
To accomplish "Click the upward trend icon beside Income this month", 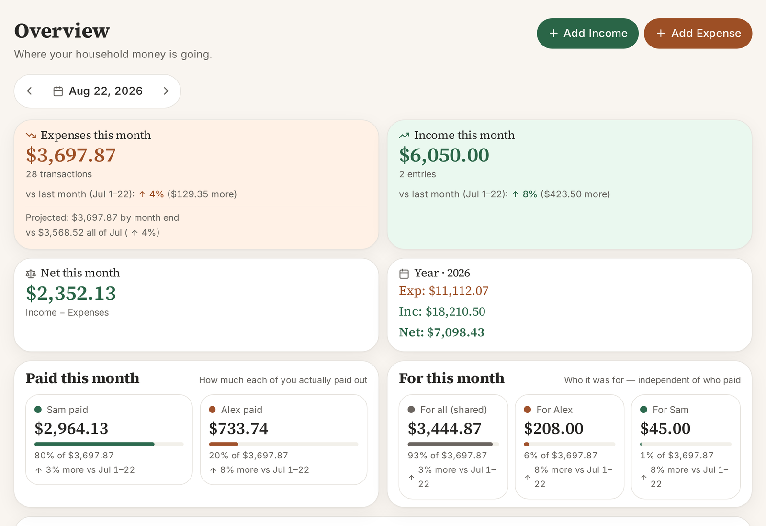I will 405,136.
